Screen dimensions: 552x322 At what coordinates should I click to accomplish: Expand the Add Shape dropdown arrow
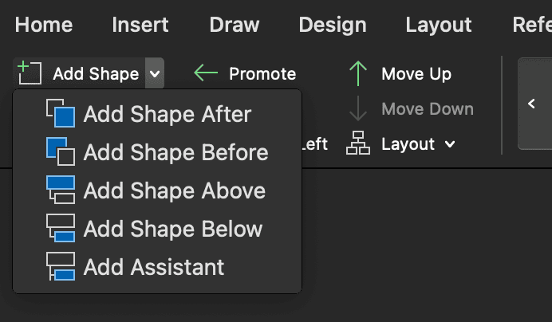(x=155, y=74)
